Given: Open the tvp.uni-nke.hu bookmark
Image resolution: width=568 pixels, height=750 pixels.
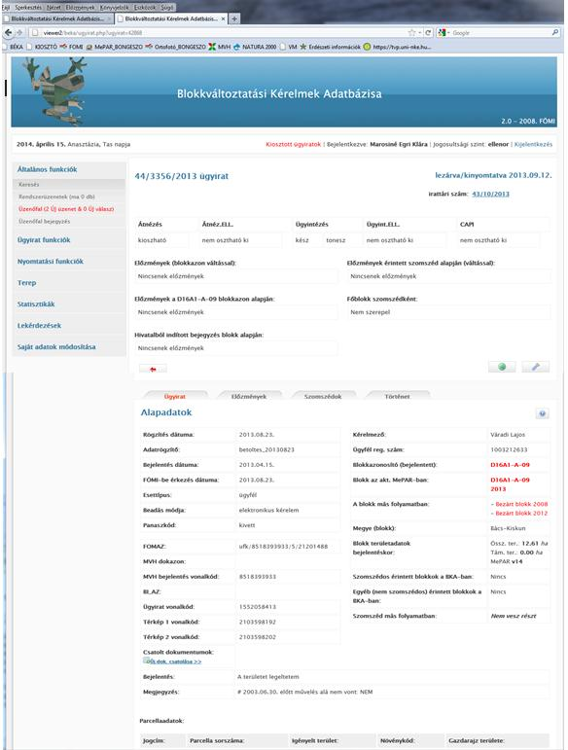Looking at the screenshot, I should pyautogui.click(x=398, y=47).
